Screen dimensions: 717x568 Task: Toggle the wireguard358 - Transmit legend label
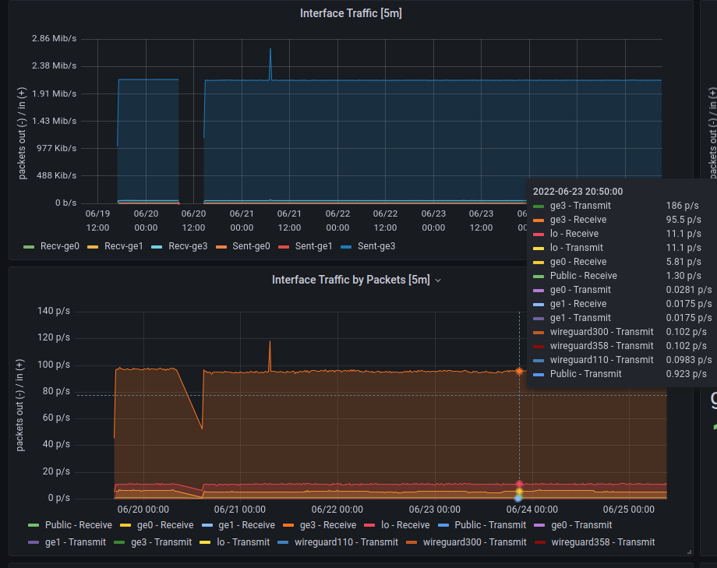click(602, 542)
